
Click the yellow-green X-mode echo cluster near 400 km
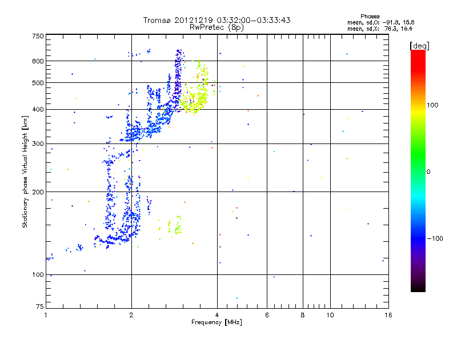(193, 101)
